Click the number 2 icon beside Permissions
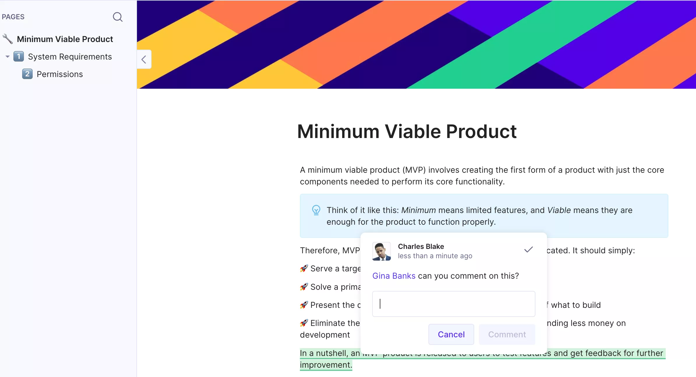Viewport: 696px width, 377px height. click(27, 74)
